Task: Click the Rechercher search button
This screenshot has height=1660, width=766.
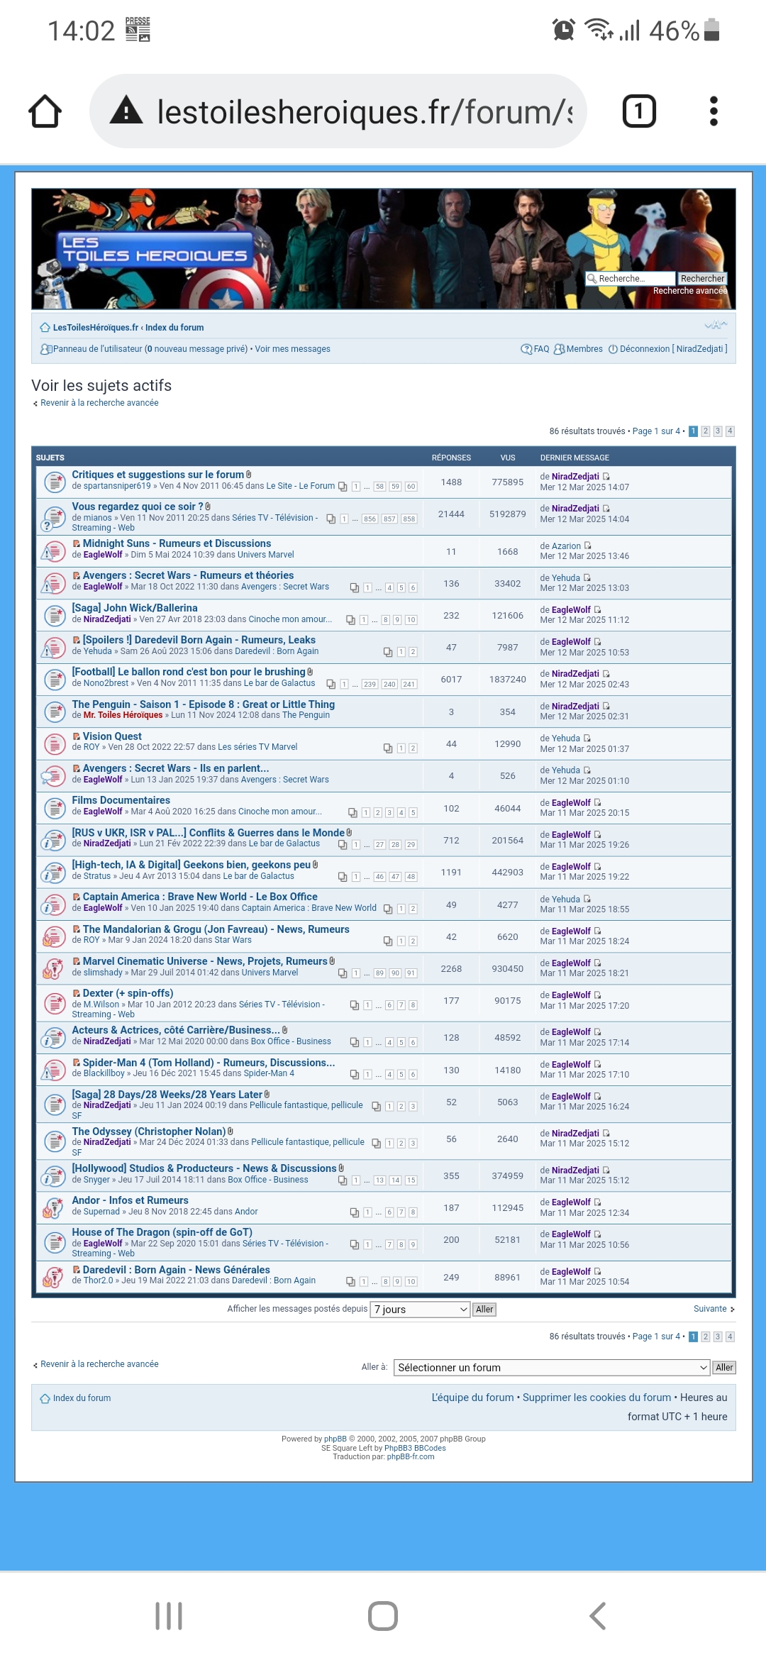Action: pos(702,279)
